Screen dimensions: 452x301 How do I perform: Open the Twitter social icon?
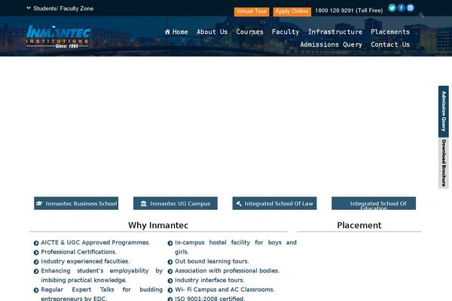(x=392, y=8)
